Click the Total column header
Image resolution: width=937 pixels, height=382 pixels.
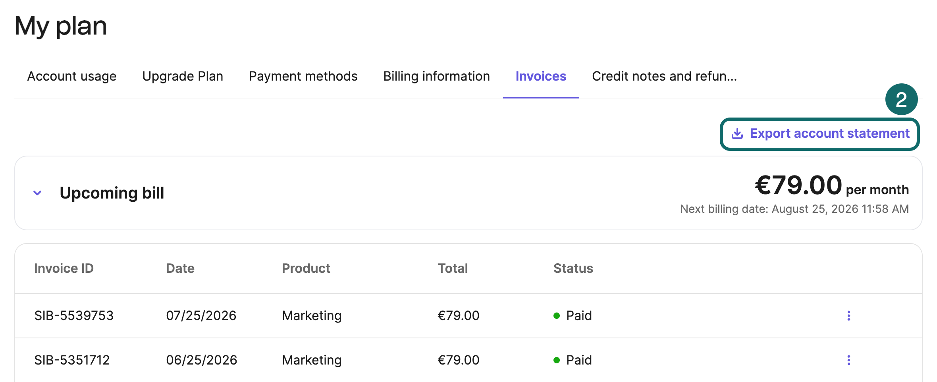453,268
